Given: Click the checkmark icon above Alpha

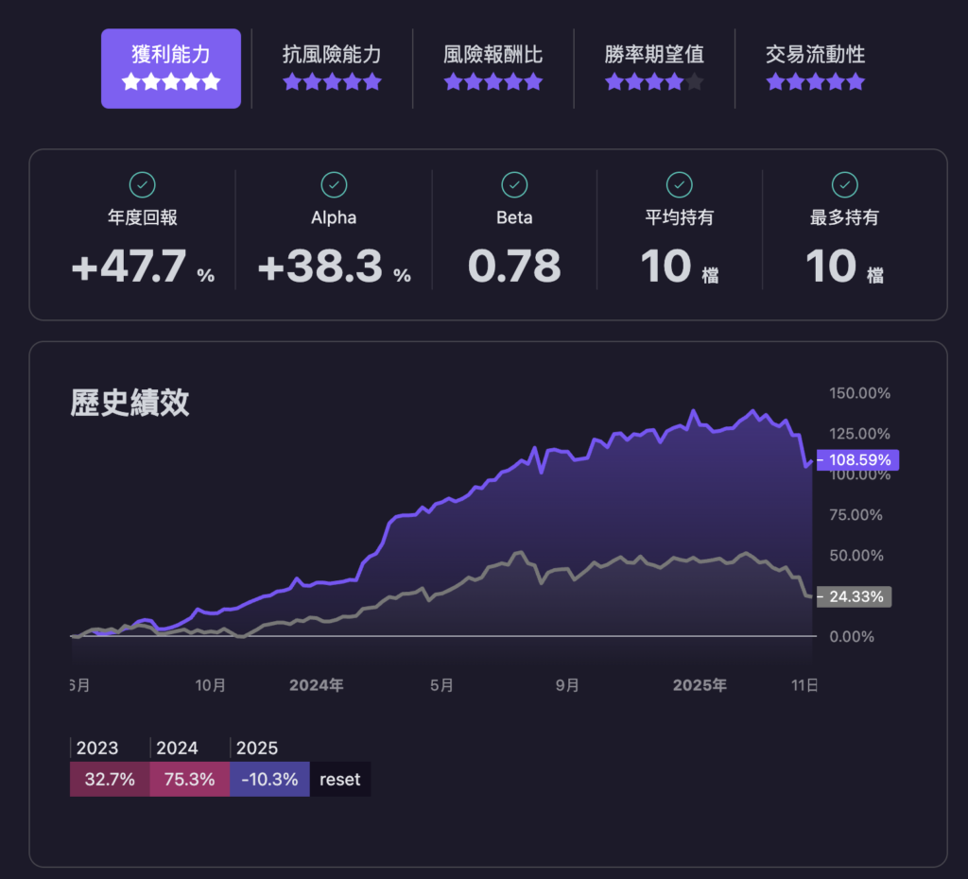Looking at the screenshot, I should [x=334, y=184].
